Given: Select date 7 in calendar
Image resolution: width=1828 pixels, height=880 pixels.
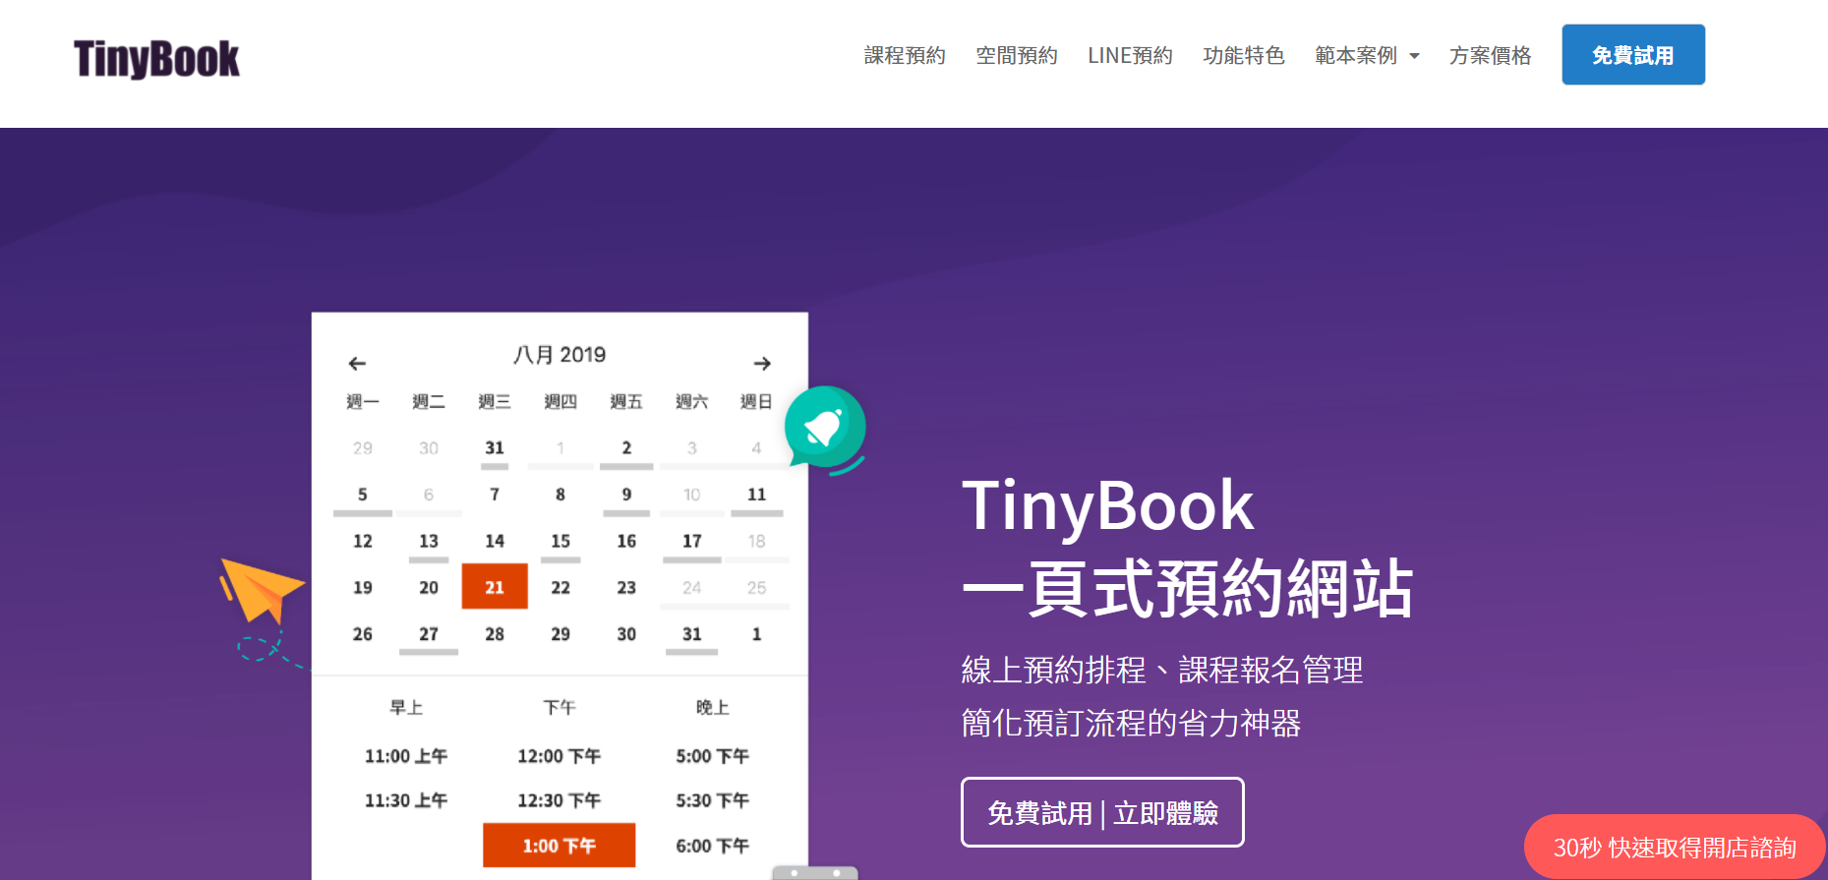Looking at the screenshot, I should click(x=495, y=495).
